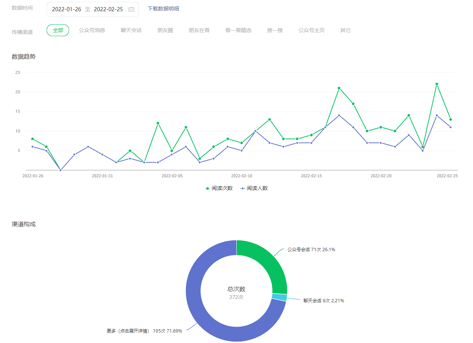Switch to the 公众号消息 channel
Image resolution: width=473 pixels, height=343 pixels.
pos(92,30)
